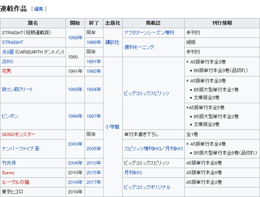Screen dimensions: 260x197
Task: Open the 2006年 year link
Action: pos(75,163)
